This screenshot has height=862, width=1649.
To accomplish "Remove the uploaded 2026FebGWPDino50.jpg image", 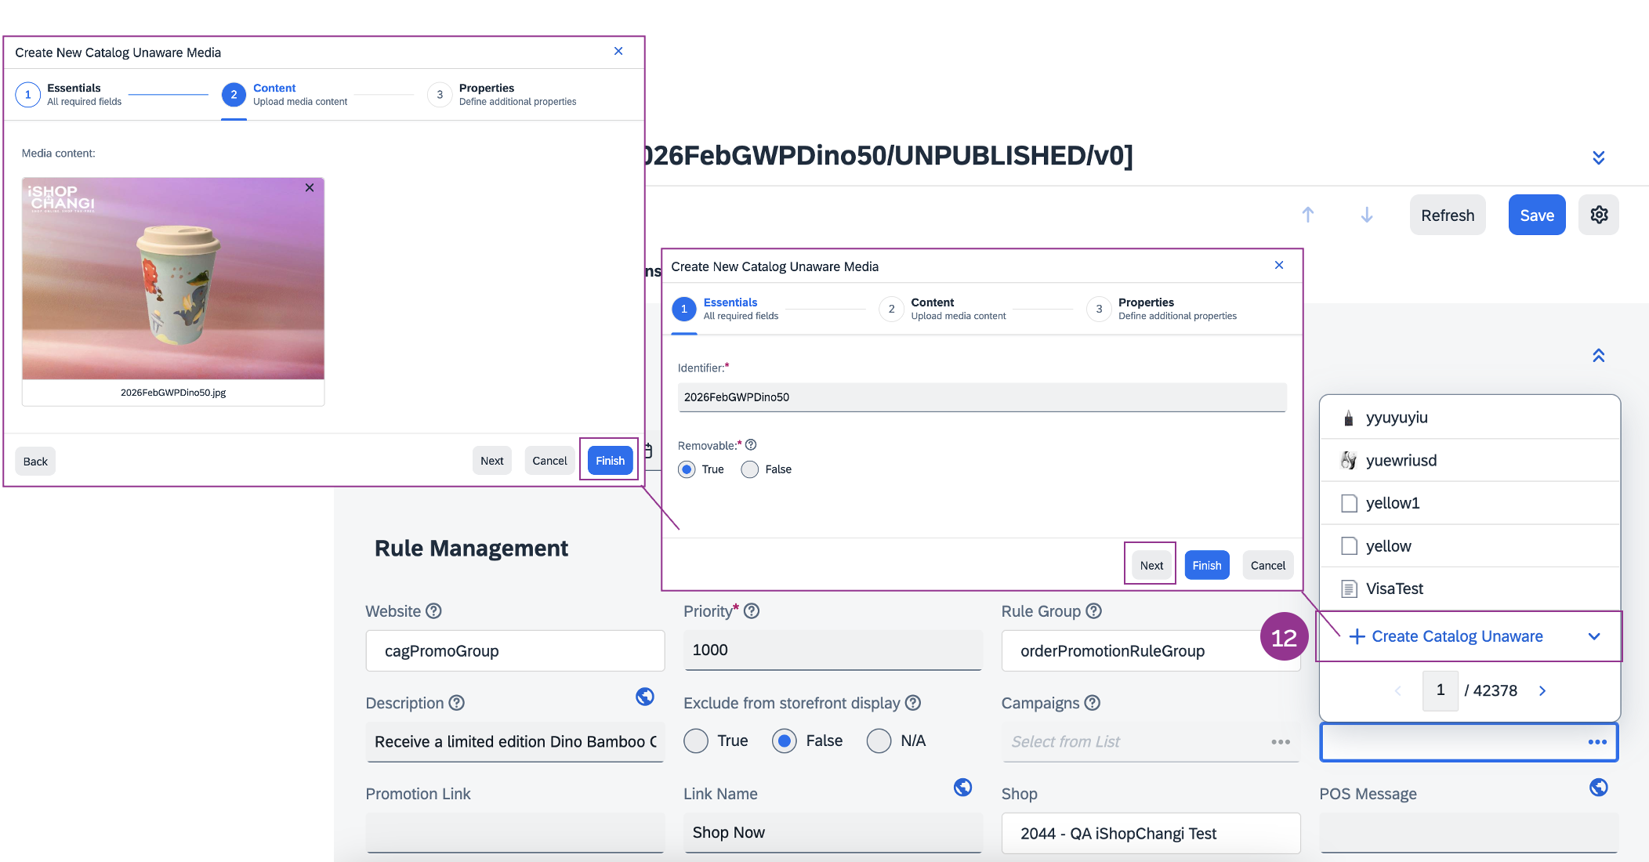I will (310, 188).
